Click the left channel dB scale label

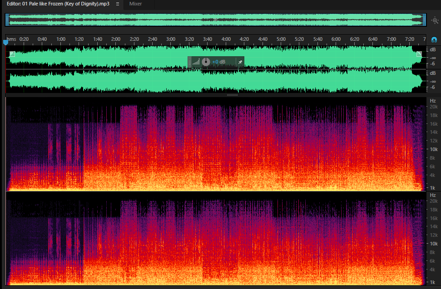pyautogui.click(x=432, y=49)
